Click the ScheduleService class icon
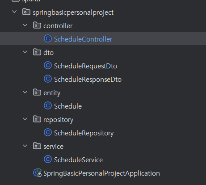206x185 pixels. (48, 160)
